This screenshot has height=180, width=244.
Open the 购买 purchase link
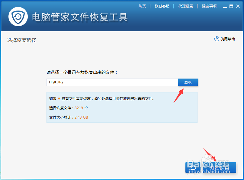coord(142,6)
